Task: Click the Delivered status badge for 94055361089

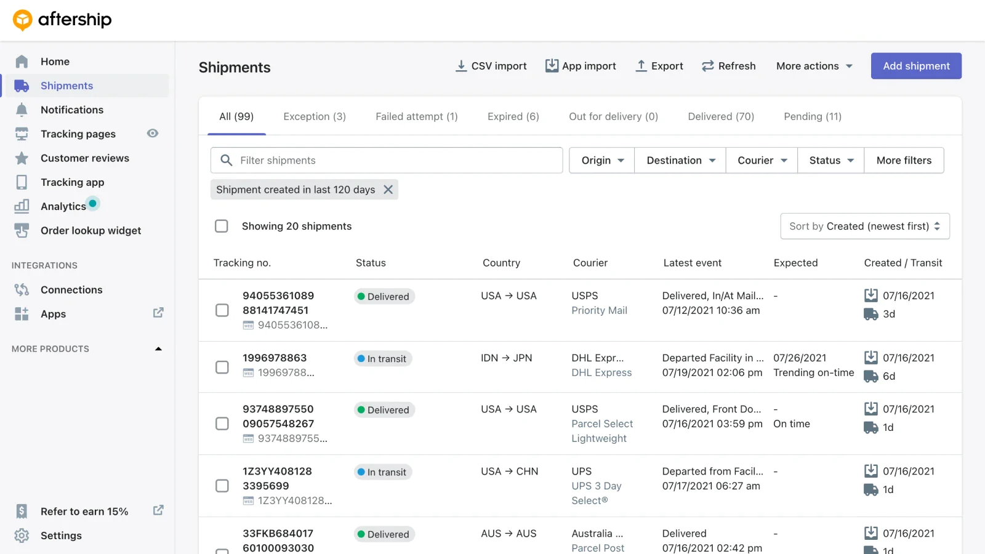Action: coord(384,297)
